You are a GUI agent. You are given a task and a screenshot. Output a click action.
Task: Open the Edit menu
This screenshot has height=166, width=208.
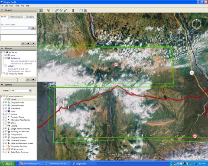[6, 6]
